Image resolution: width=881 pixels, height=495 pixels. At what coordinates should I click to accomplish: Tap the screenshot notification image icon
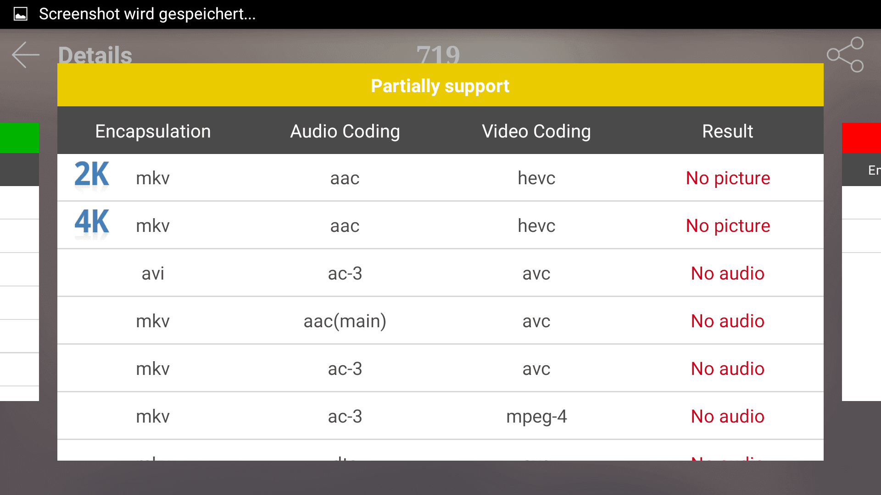tap(20, 14)
